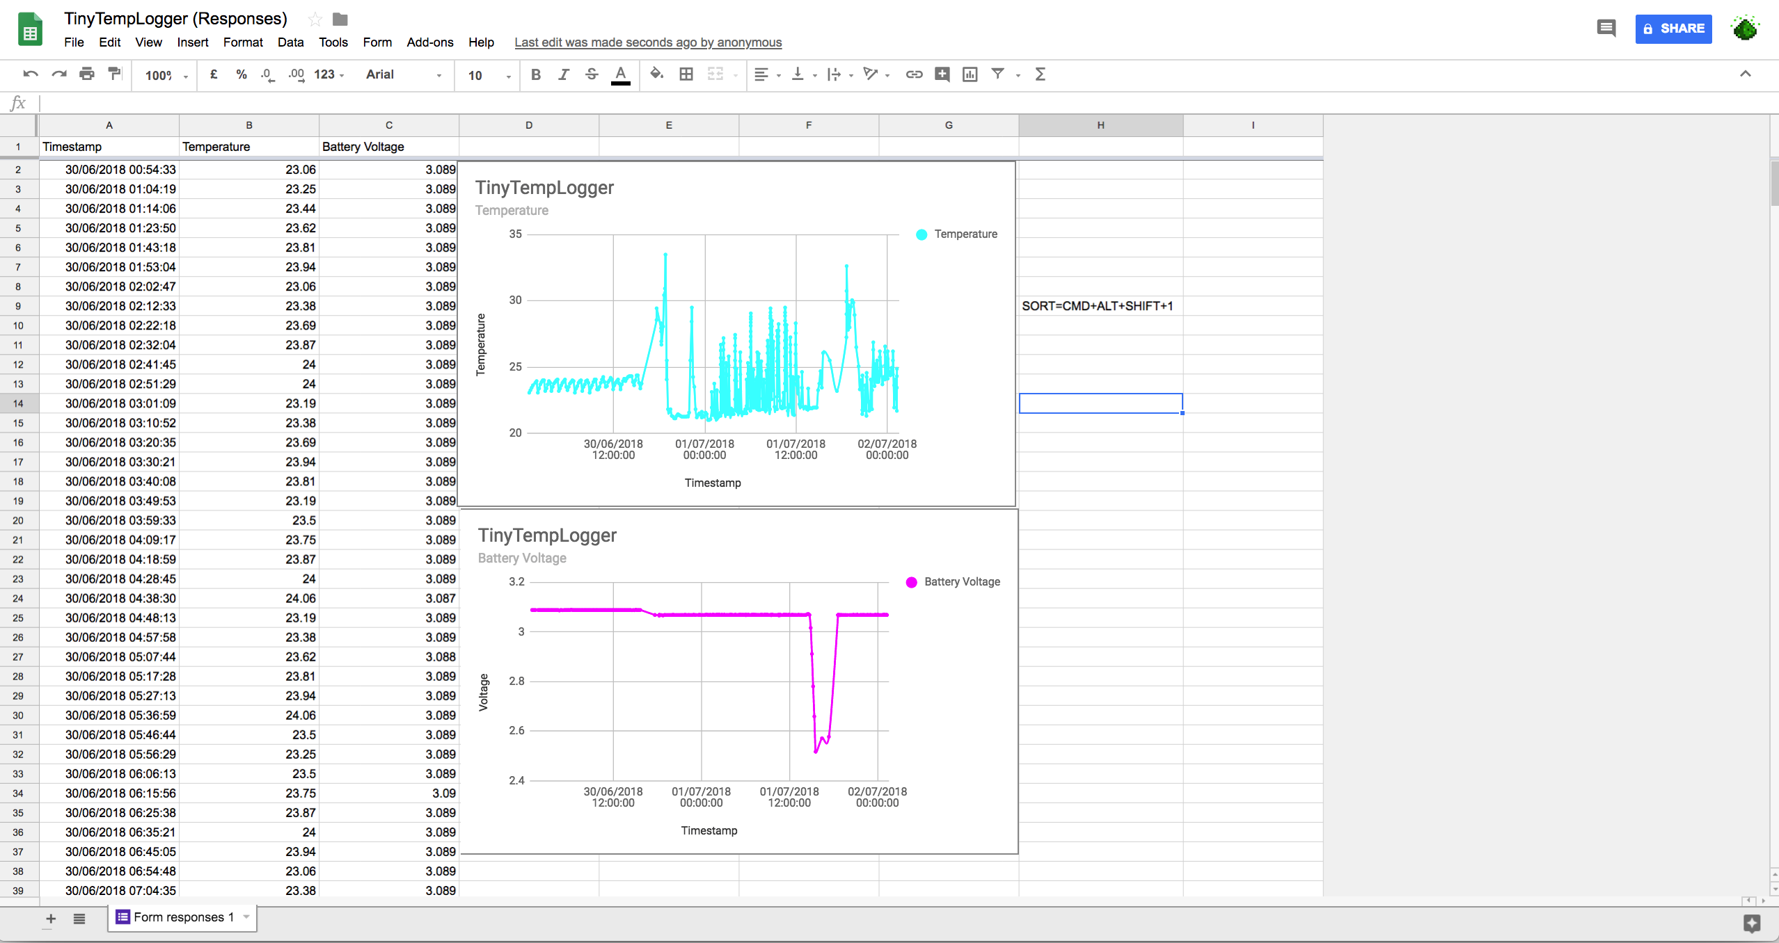This screenshot has height=943, width=1779.
Task: Toggle italic formatting
Action: click(x=563, y=74)
